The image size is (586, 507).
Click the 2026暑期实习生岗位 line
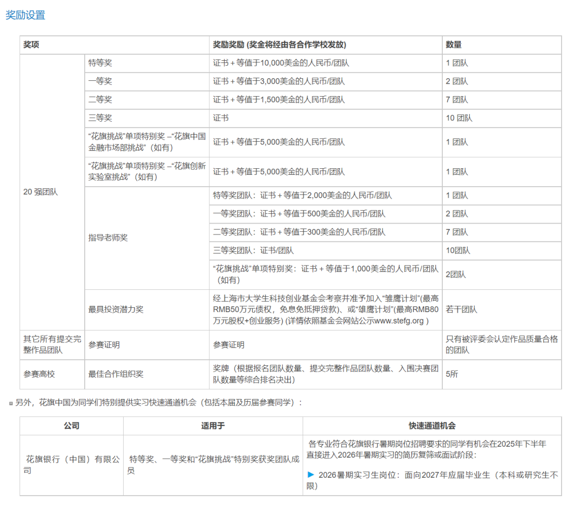click(x=432, y=480)
